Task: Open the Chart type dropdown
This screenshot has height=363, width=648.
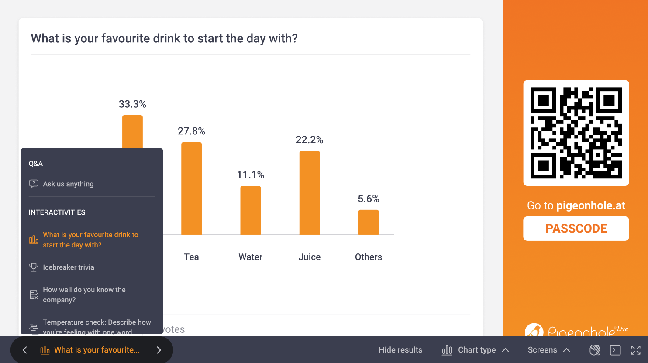Action: coord(476,350)
